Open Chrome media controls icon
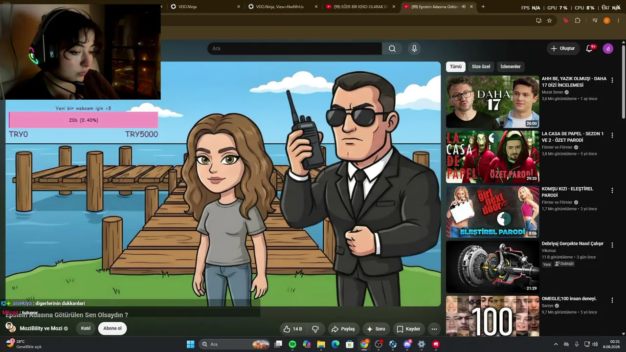The width and height of the screenshot is (626, 352). [595, 21]
